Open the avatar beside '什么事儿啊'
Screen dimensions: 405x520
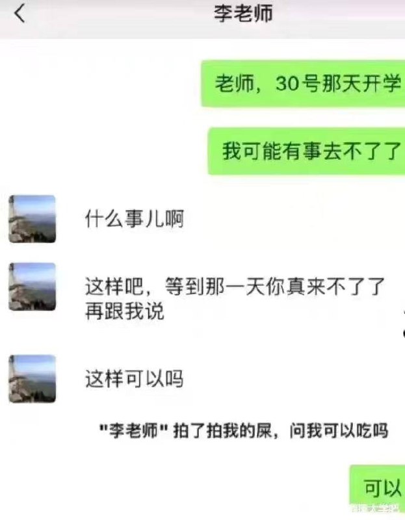32,219
